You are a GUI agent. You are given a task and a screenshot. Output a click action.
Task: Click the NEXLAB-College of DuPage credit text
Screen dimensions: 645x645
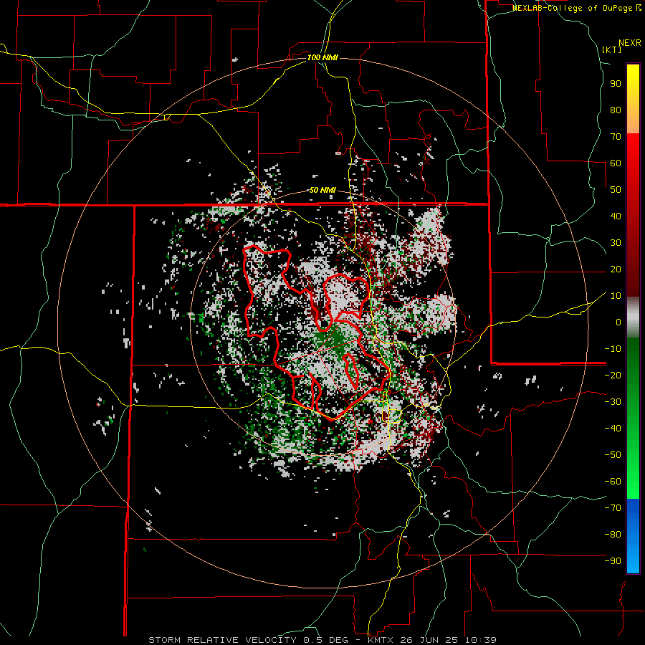pyautogui.click(x=573, y=8)
